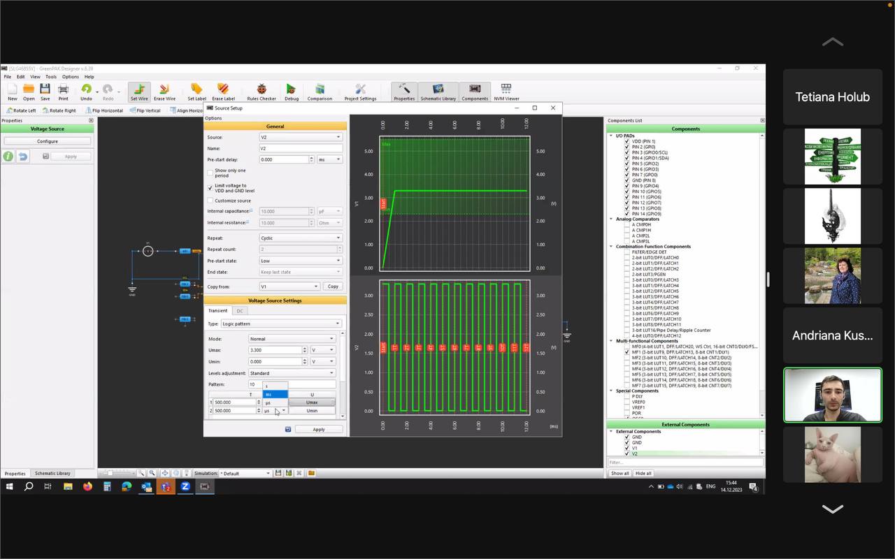The height and width of the screenshot is (559, 895).
Task: Uncheck Limit voltage to VDD and GND level
Action: (210, 188)
